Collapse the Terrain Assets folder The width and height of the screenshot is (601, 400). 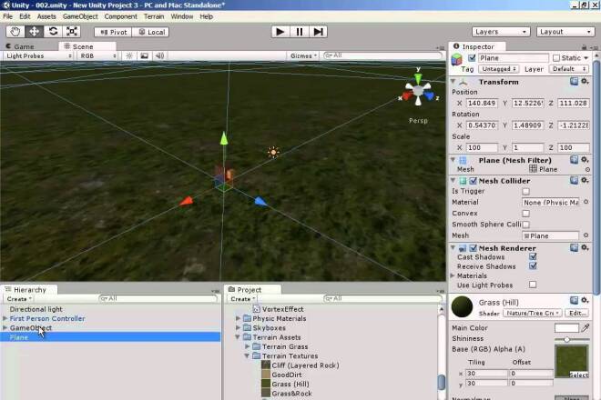[238, 337]
